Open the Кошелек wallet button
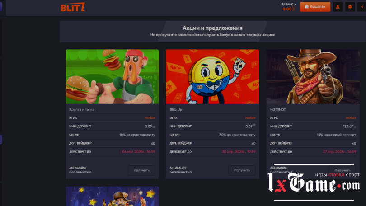 315,7
